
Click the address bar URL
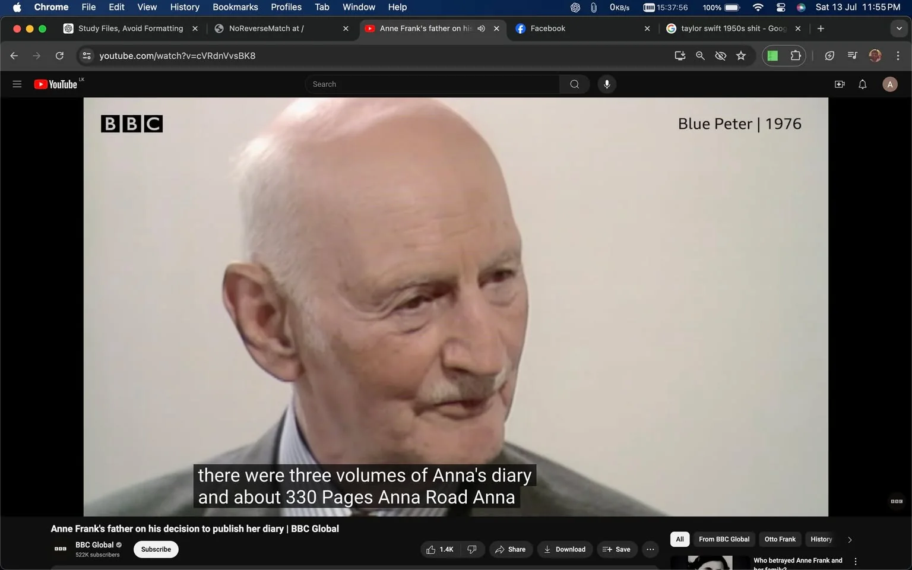(178, 56)
